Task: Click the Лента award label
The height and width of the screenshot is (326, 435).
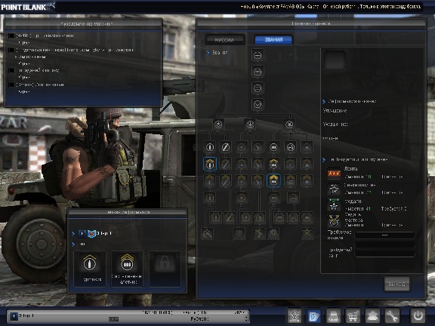Action: [x=350, y=168]
